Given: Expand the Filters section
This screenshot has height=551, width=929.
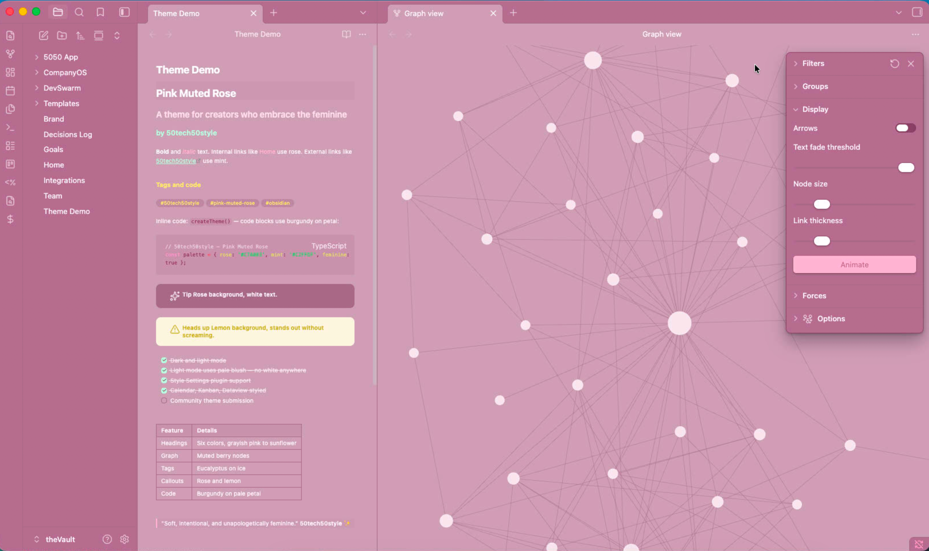Looking at the screenshot, I should click(813, 63).
